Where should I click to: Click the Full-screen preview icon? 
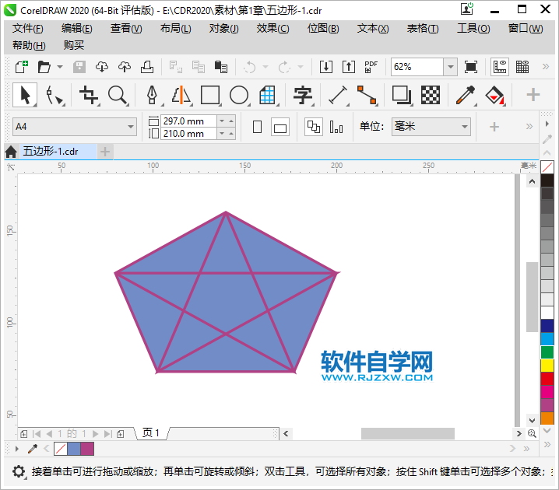point(471,67)
